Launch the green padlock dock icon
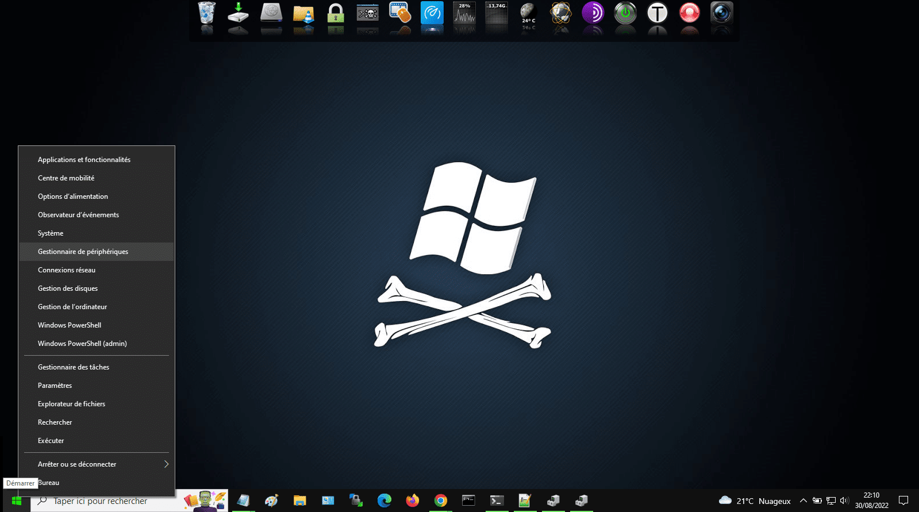This screenshot has width=919, height=512. 336,13
